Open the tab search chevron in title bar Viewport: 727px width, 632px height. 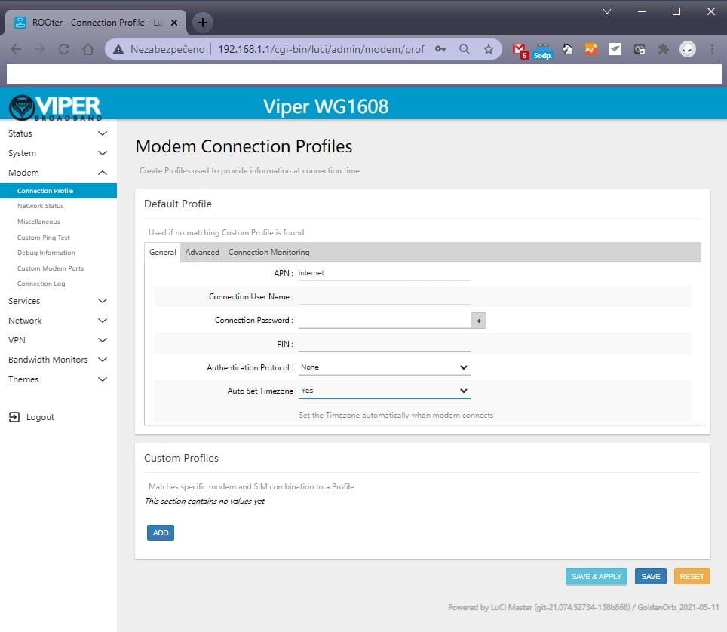607,11
